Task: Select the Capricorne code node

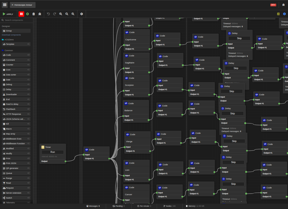Action: tap(137, 40)
